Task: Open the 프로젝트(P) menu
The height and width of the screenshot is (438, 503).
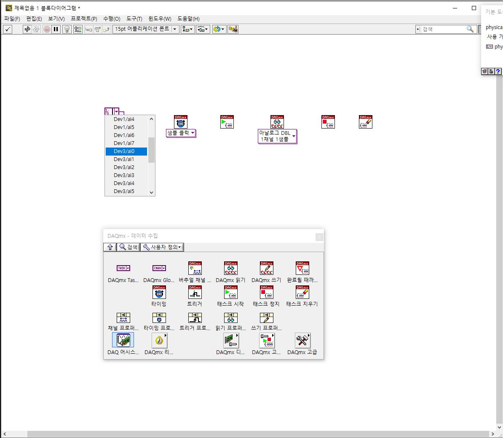Action: coord(84,19)
